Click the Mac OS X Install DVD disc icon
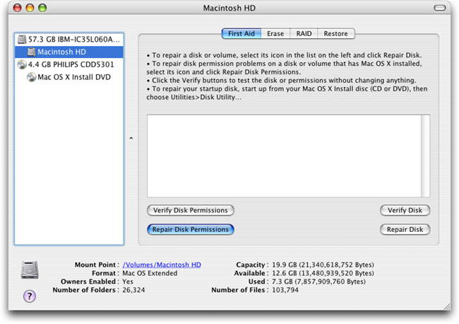The width and height of the screenshot is (459, 324). pos(31,77)
